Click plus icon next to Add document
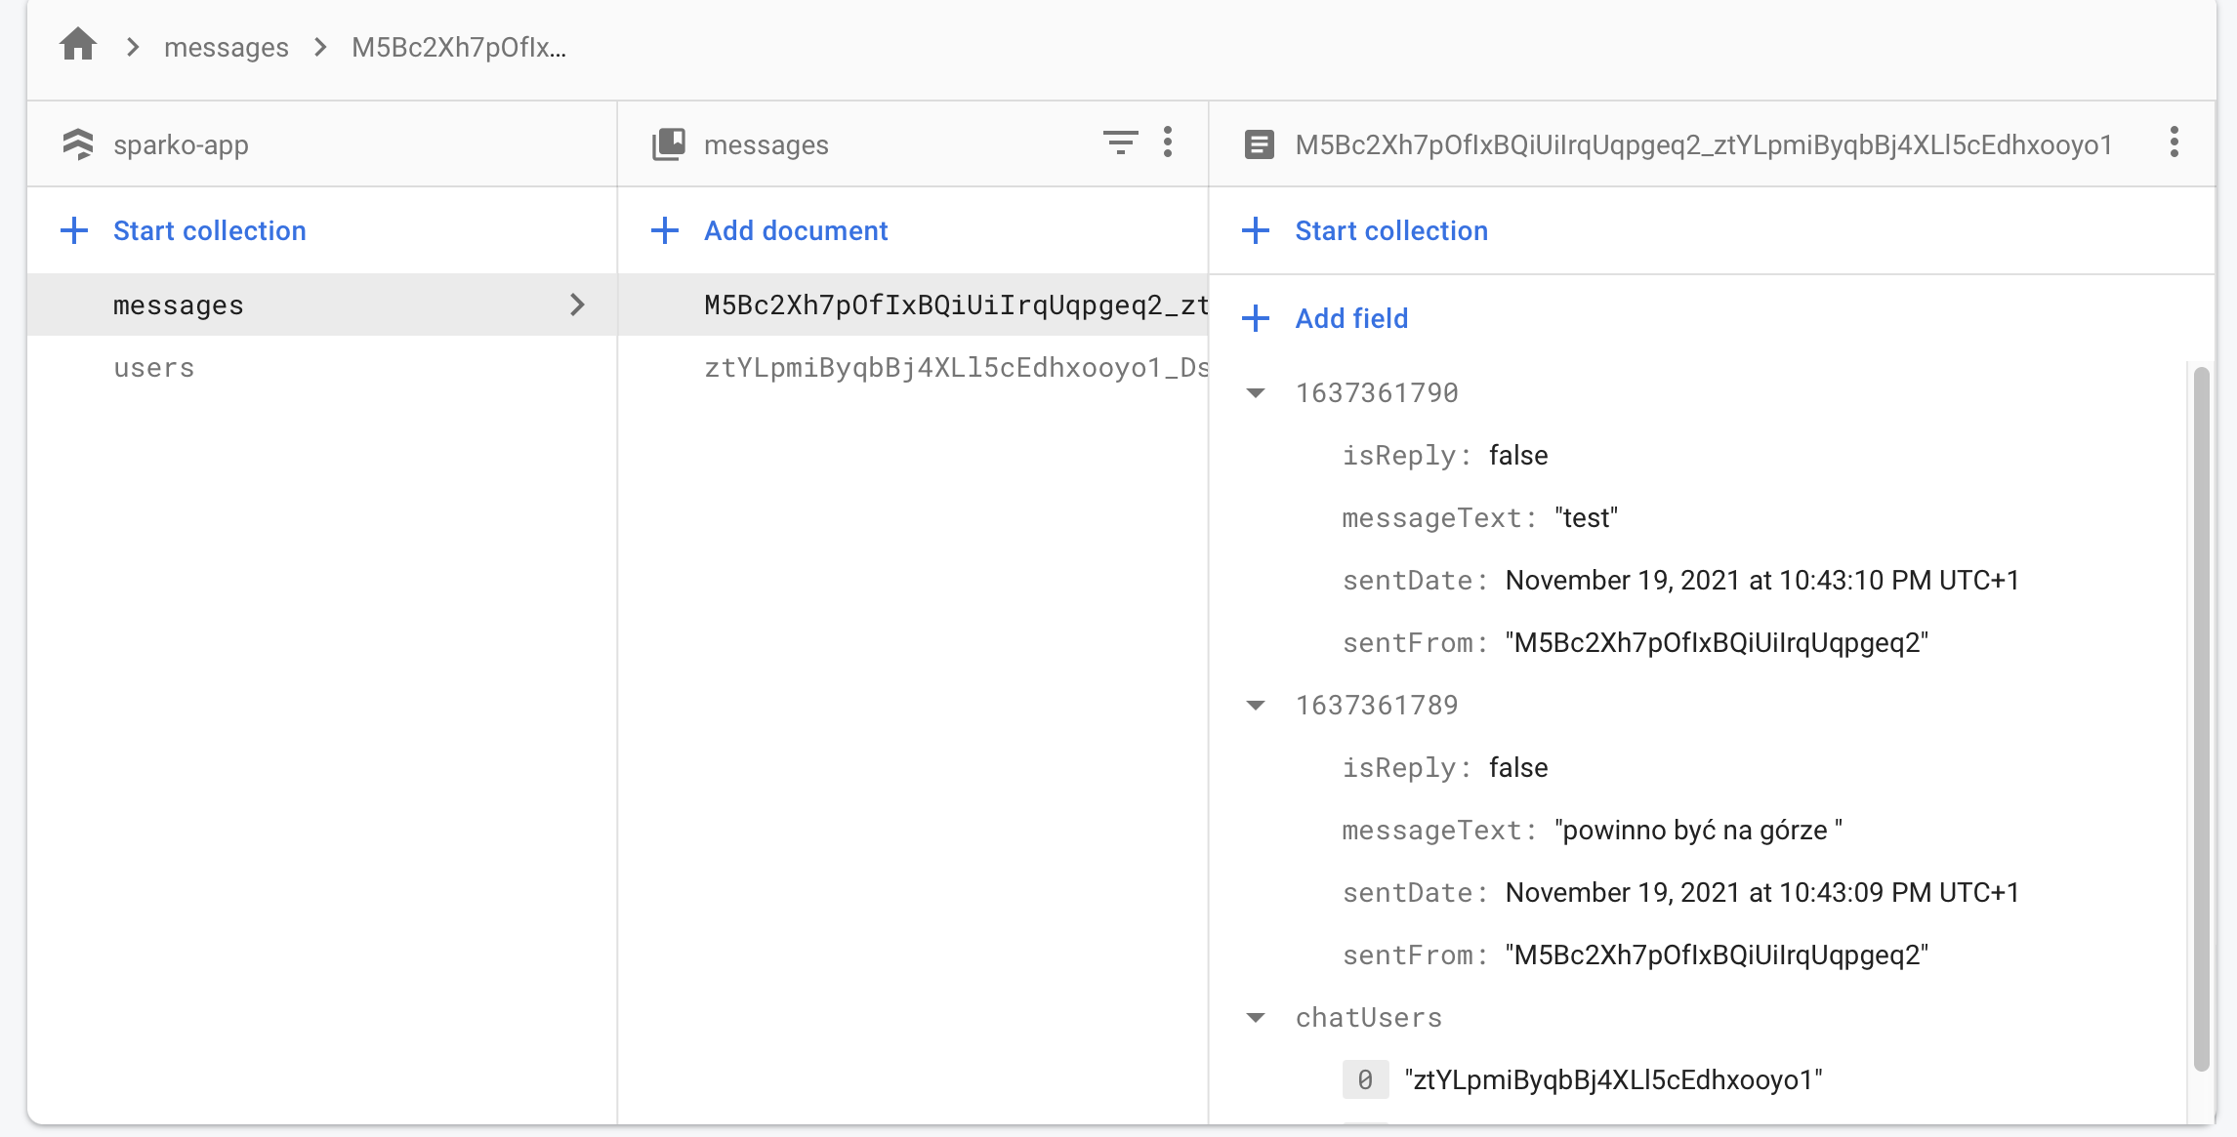Screen dimensions: 2237x1137 pos(665,230)
